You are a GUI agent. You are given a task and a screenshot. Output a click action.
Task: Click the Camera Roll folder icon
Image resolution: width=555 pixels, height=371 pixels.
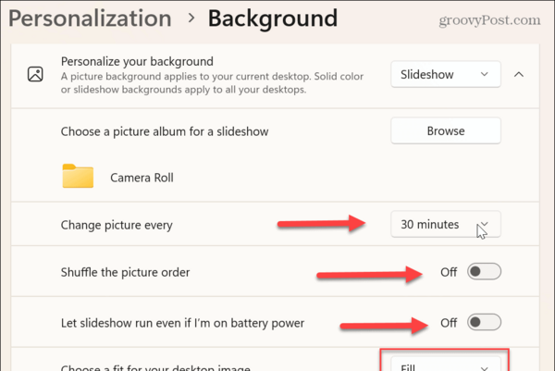78,176
